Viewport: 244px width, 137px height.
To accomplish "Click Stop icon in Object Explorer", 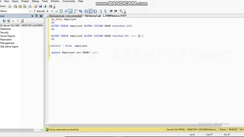I will 13,21.
